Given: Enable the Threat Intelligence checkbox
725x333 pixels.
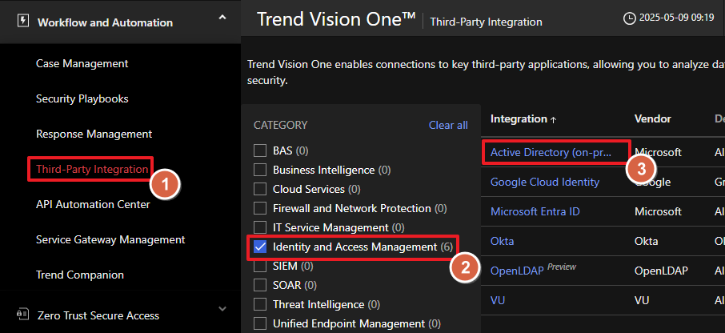Looking at the screenshot, I should pos(259,304).
